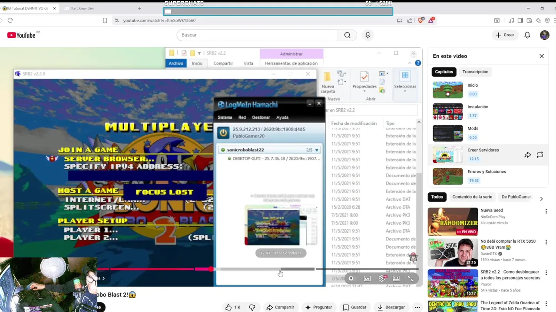Open a new browser tab with plus
Viewport: 556px width, 312px height.
pyautogui.click(x=139, y=8)
